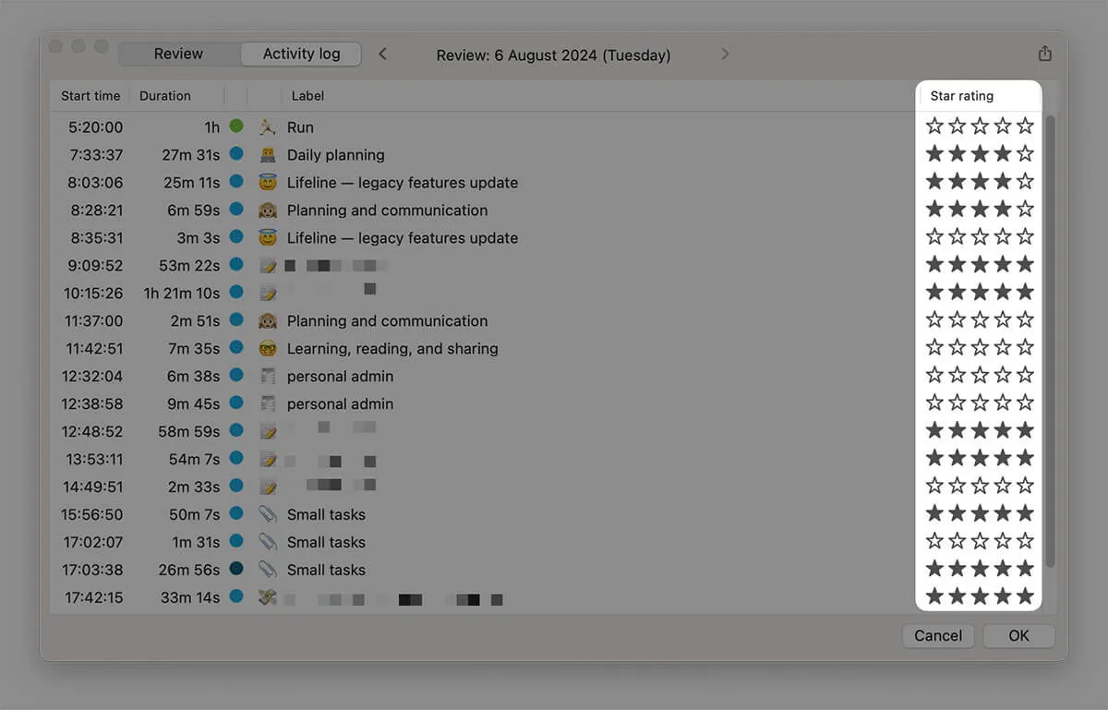1108x710 pixels.
Task: Select the Activity log tab
Action: 301,54
